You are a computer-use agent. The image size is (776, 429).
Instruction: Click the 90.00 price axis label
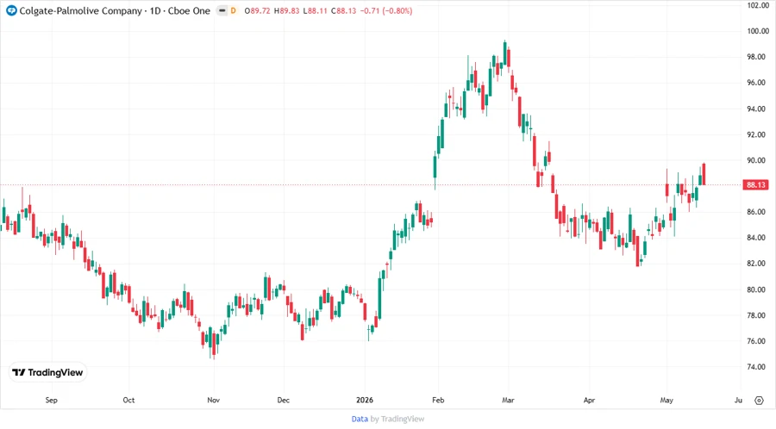point(758,160)
